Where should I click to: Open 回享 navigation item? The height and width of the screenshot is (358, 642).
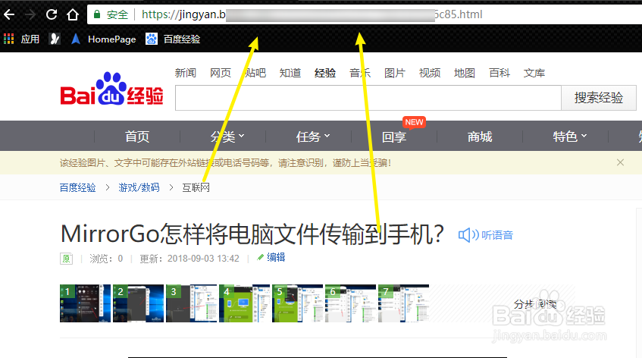point(394,137)
